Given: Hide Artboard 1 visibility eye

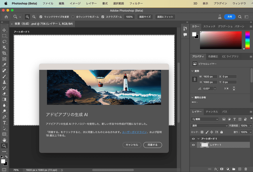Looking at the screenshot, I should click(x=193, y=139).
